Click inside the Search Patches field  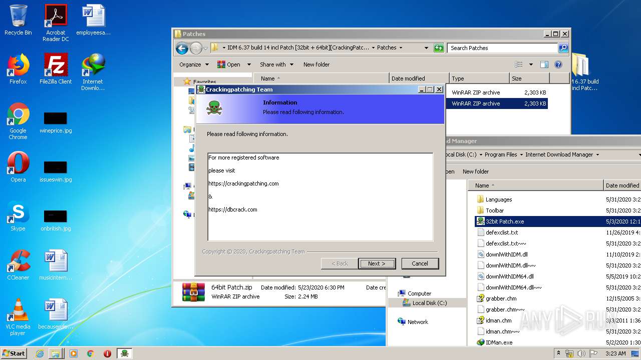pyautogui.click(x=502, y=48)
